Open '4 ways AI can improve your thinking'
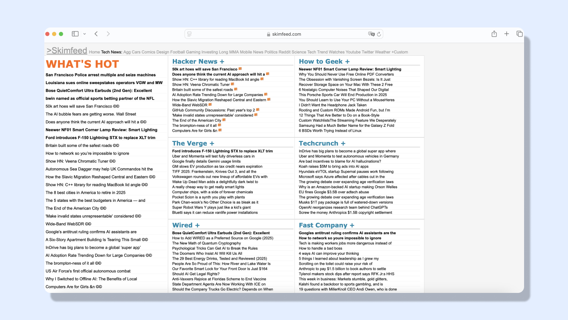Image resolution: width=568 pixels, height=320 pixels. pos(329,254)
